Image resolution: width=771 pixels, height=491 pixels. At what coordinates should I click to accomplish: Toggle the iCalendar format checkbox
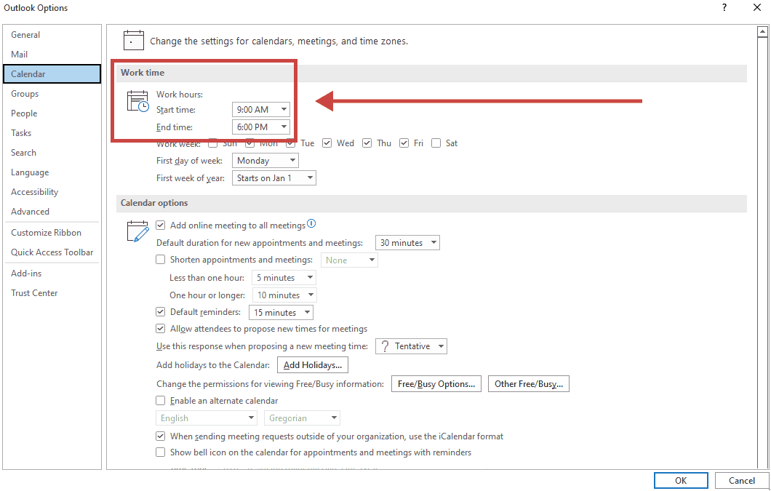pyautogui.click(x=160, y=436)
